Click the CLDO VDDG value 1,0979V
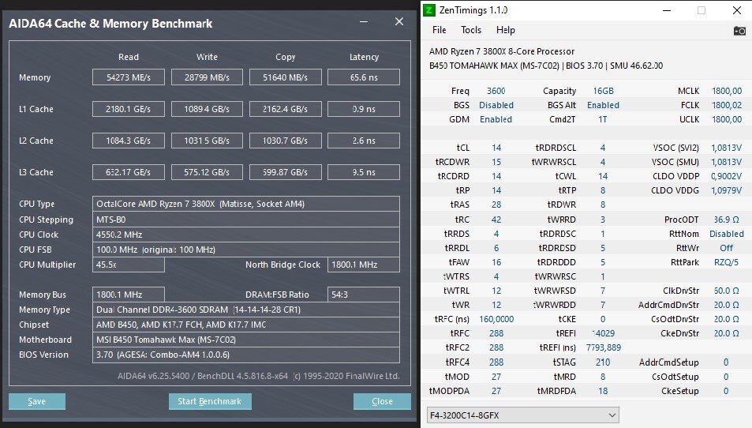The height and width of the screenshot is (428, 752). click(727, 190)
